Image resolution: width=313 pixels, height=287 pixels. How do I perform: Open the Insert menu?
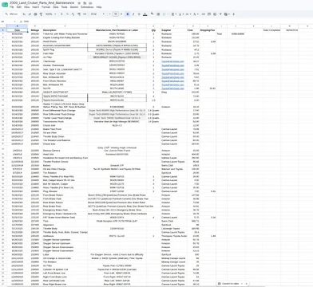(x=36, y=7)
